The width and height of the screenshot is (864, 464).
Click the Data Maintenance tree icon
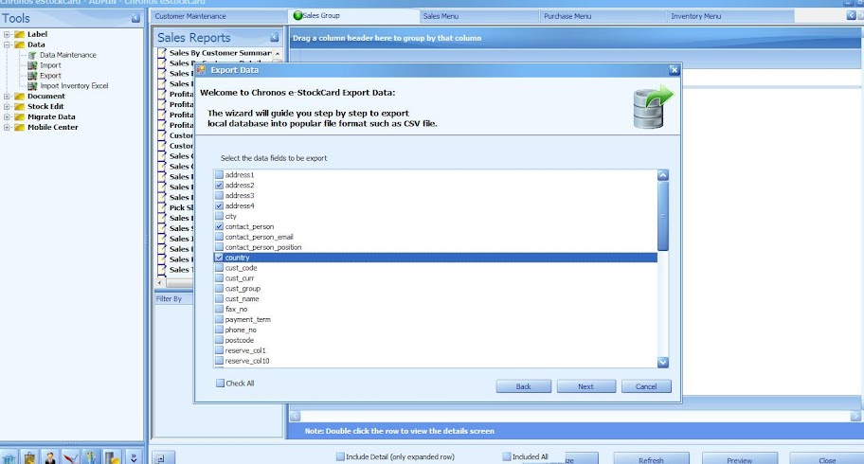click(x=32, y=55)
